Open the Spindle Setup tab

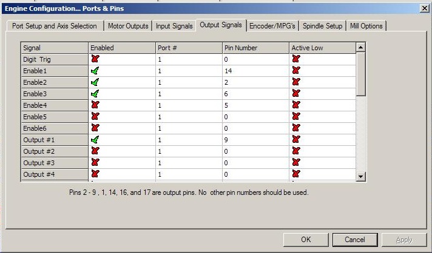click(x=322, y=26)
